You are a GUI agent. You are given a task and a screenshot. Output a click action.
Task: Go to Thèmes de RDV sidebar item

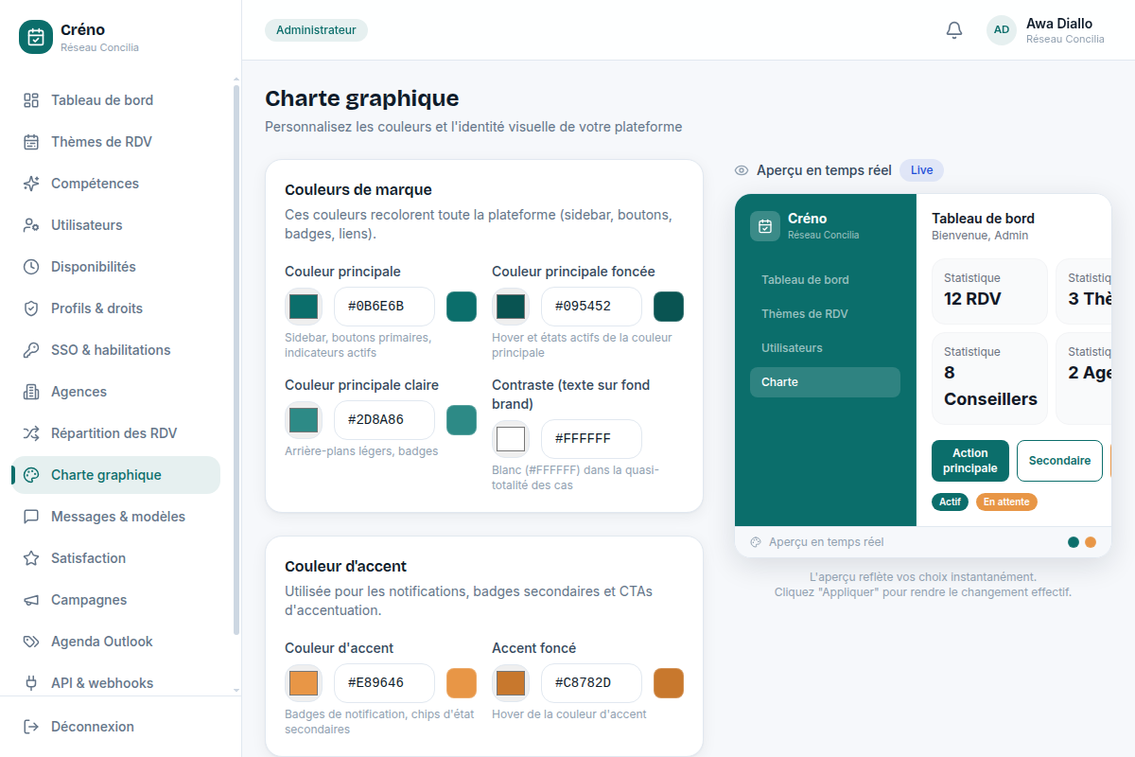click(115, 142)
